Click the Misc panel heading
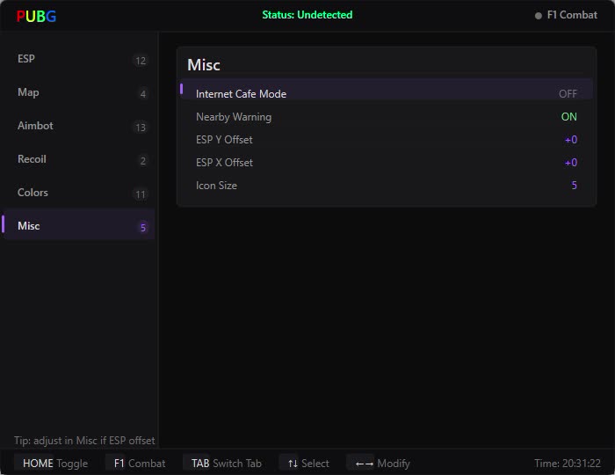The image size is (615, 475). click(204, 65)
